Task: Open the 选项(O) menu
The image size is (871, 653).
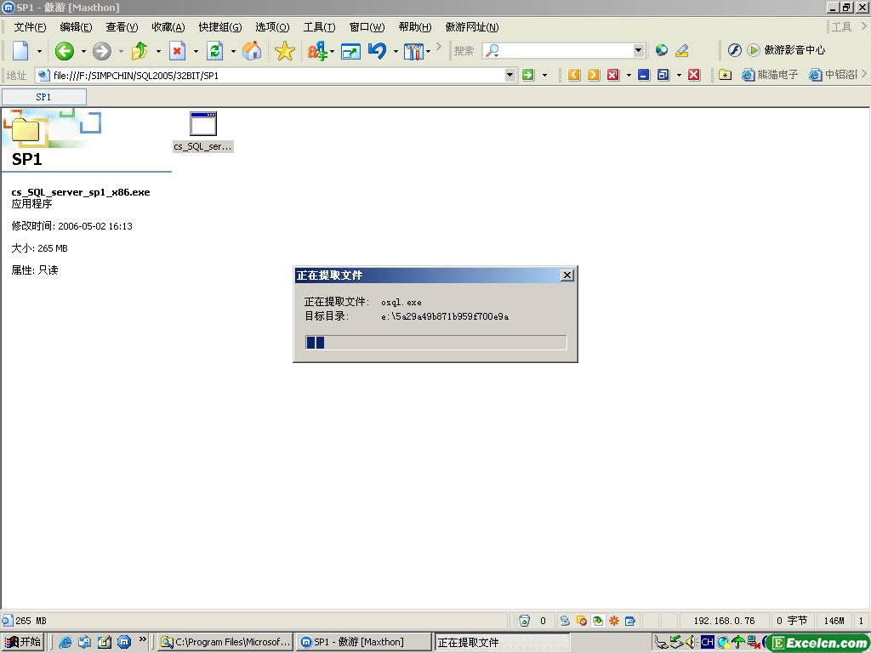Action: pyautogui.click(x=272, y=27)
